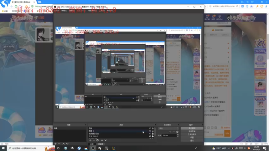Screen dimensions: 269x151
Task: Click 开始录制 button
Action: pyautogui.click(x=192, y=131)
